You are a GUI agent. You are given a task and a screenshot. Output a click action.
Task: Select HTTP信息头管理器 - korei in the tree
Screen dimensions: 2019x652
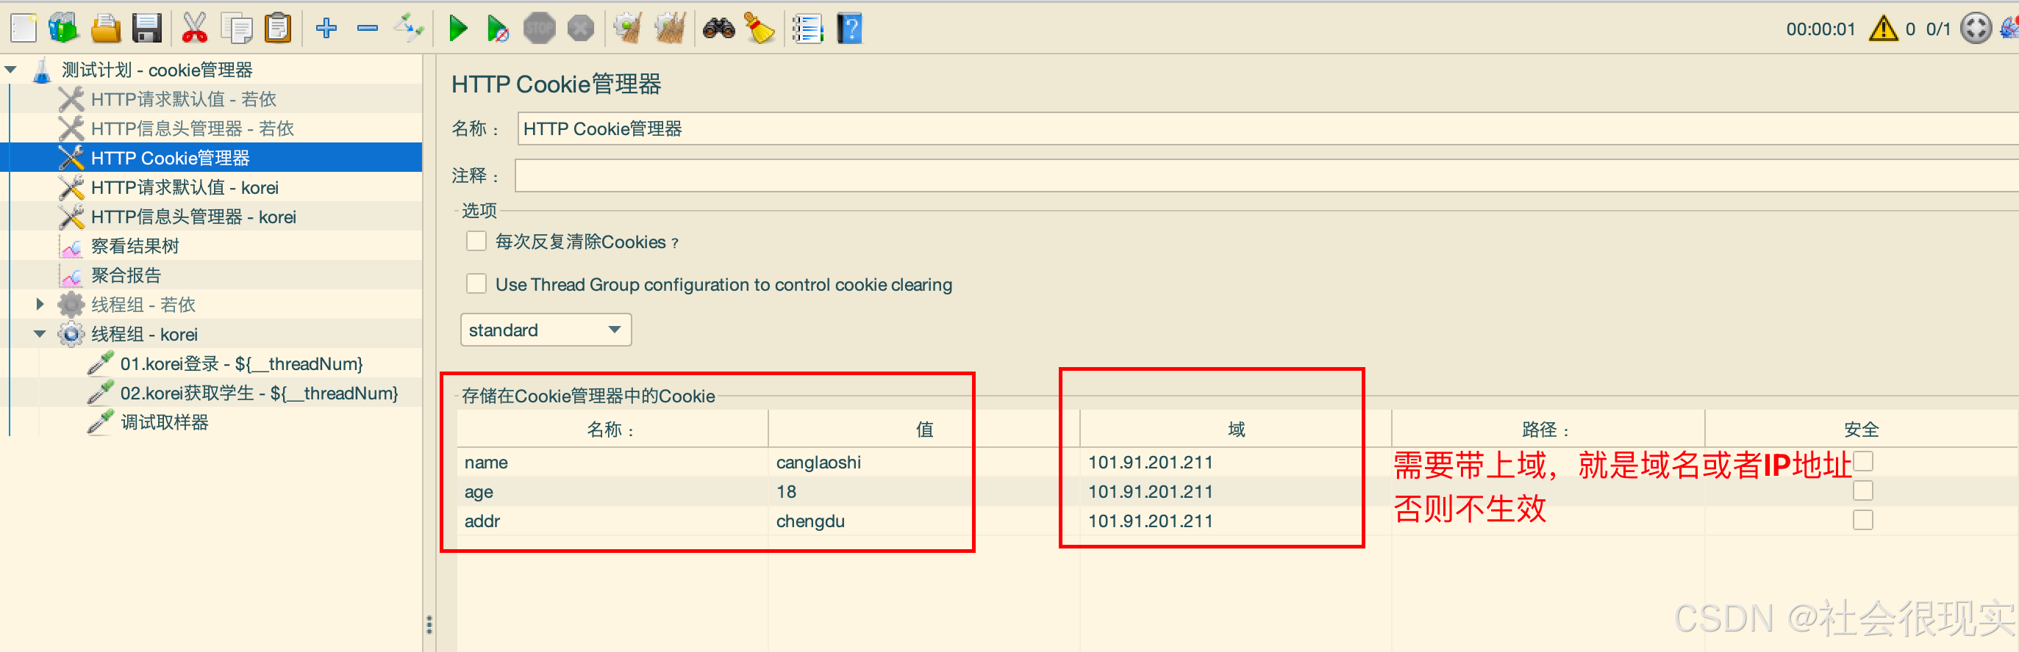click(193, 216)
